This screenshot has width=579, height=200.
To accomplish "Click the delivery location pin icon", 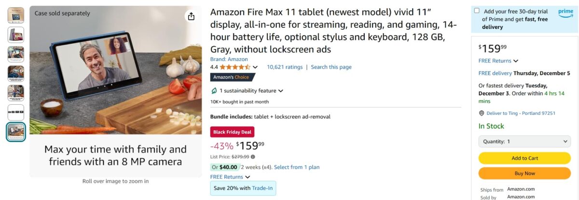I will [x=482, y=113].
